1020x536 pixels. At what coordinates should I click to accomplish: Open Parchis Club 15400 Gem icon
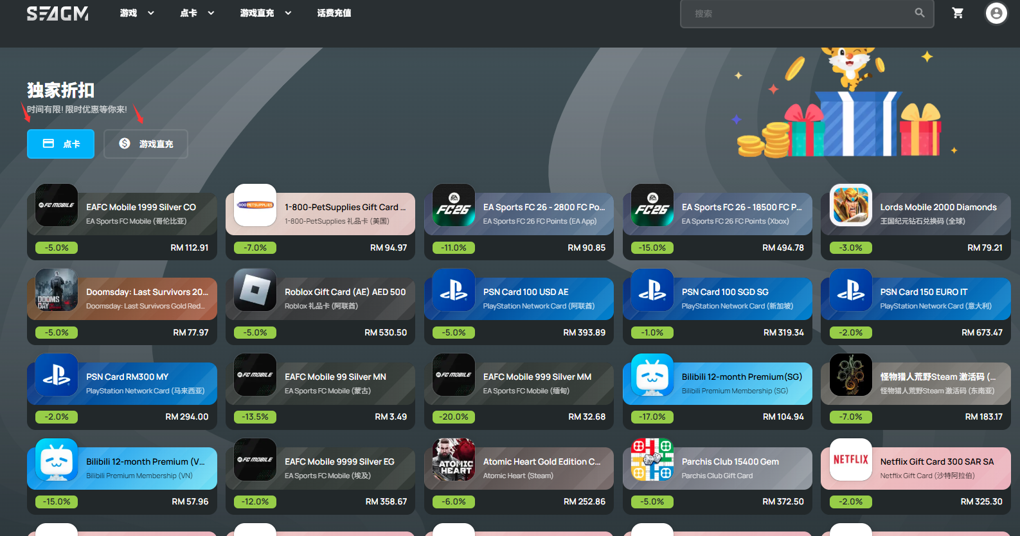pos(652,460)
